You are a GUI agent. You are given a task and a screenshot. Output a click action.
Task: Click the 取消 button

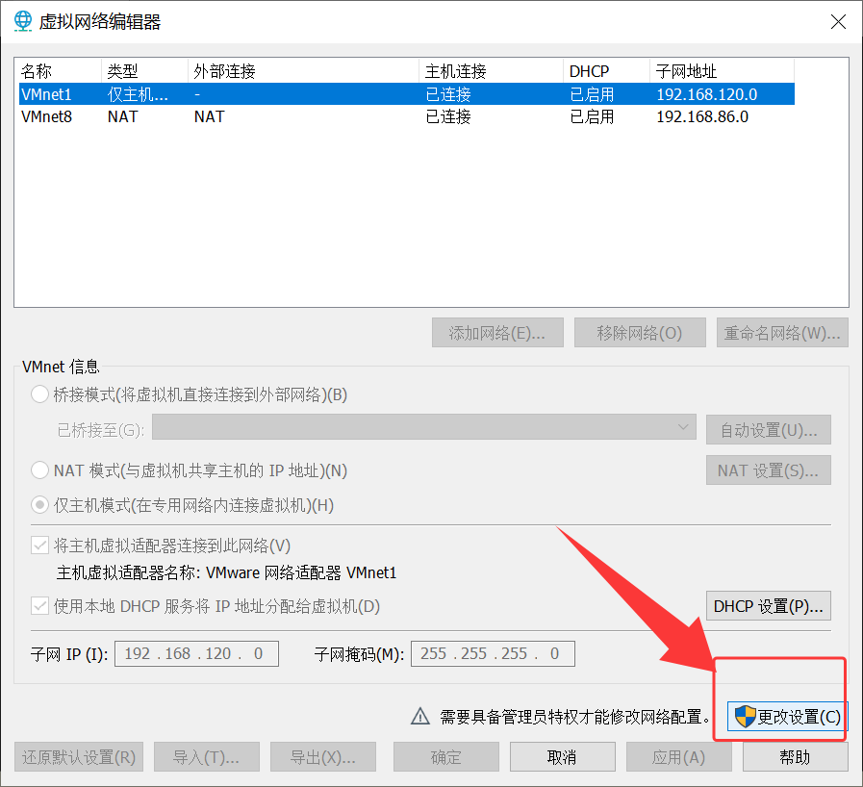click(x=563, y=757)
